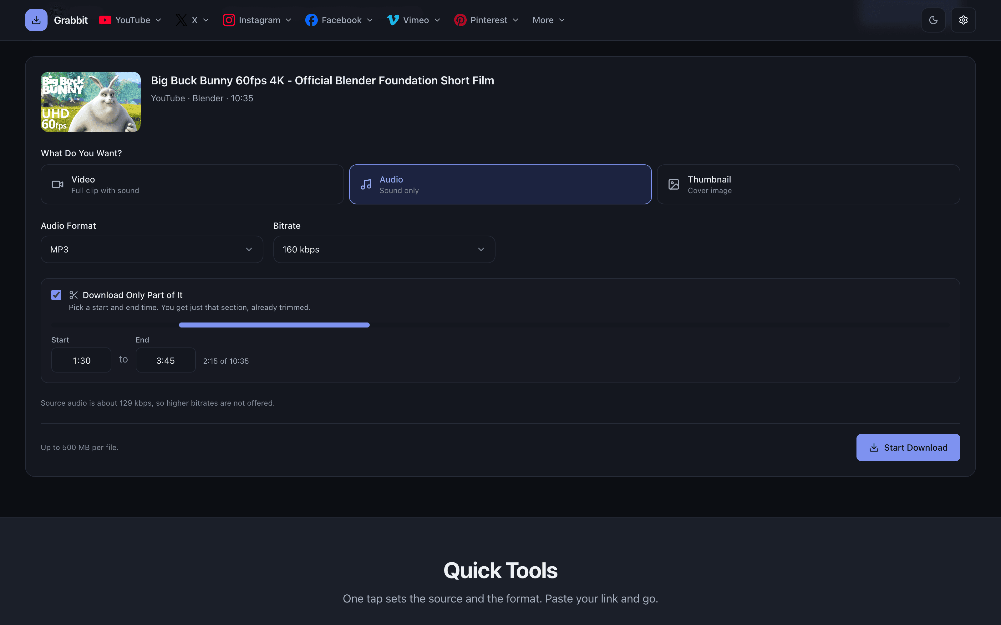Image resolution: width=1001 pixels, height=625 pixels.
Task: Uncheck the Download Only Part of It checkbox
Action: pyautogui.click(x=56, y=295)
